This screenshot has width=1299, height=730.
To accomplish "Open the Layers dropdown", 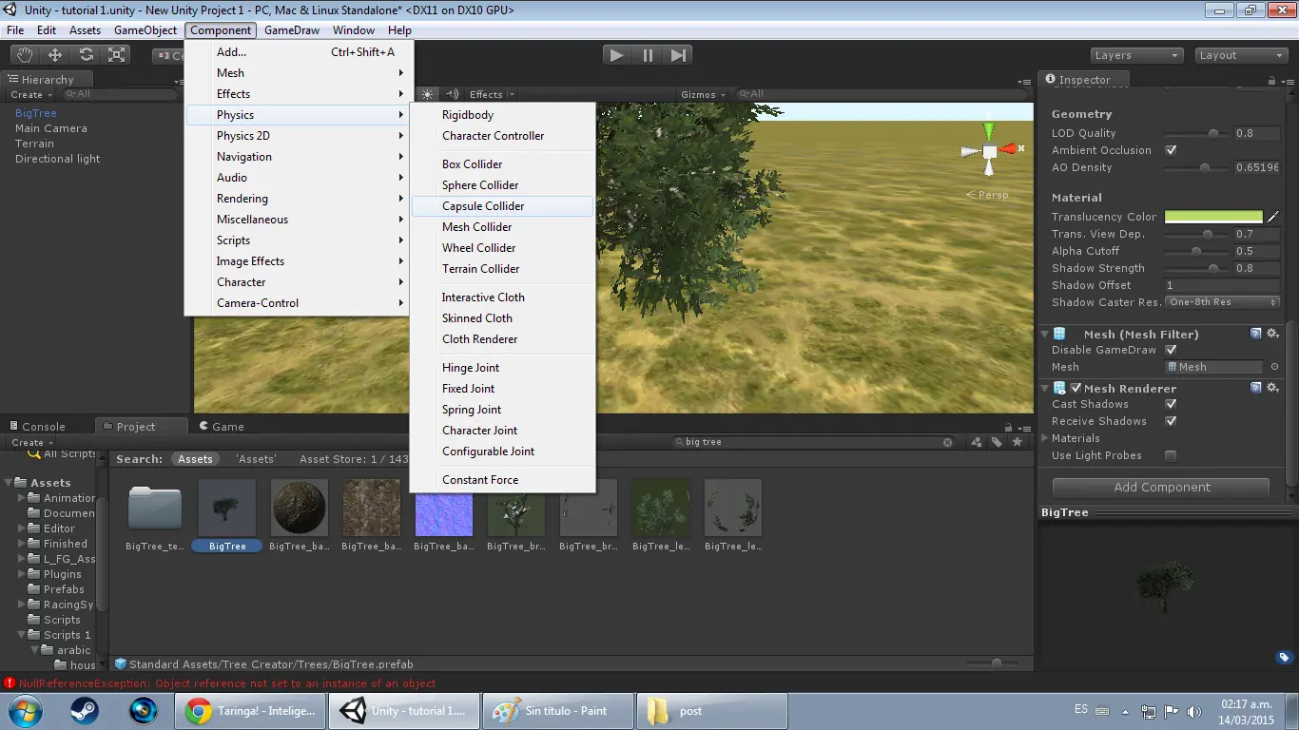I will click(1136, 55).
